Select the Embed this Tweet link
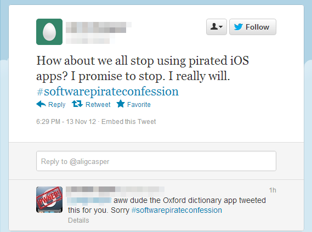This screenshot has height=232, width=312. click(128, 122)
